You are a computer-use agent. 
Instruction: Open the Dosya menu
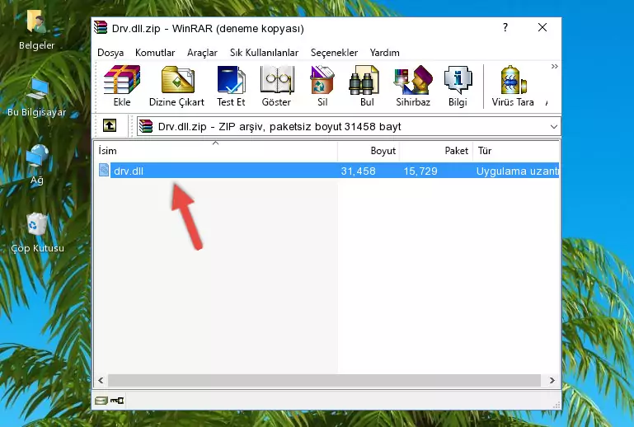click(x=110, y=53)
